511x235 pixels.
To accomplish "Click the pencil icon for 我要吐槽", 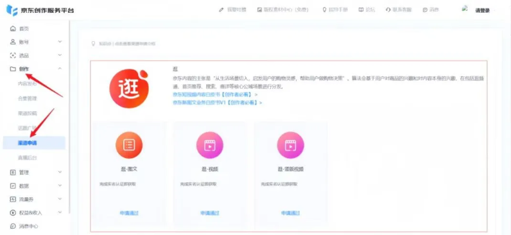I will 221,10.
